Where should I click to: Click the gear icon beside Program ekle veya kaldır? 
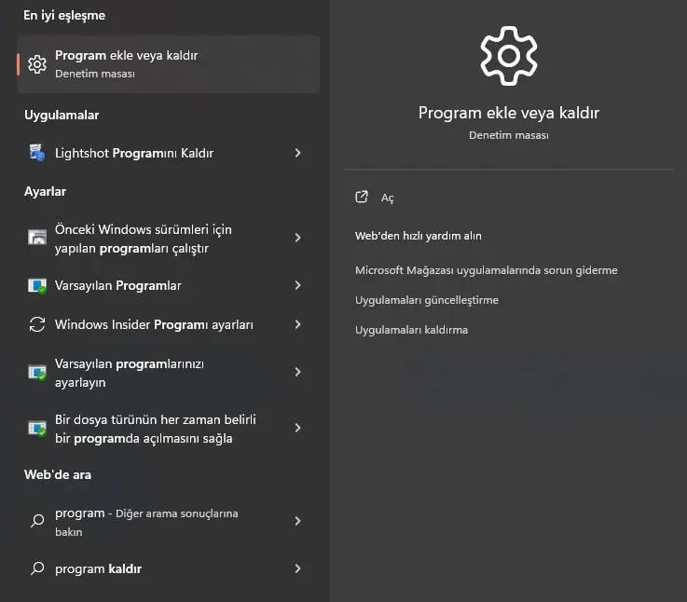37,64
